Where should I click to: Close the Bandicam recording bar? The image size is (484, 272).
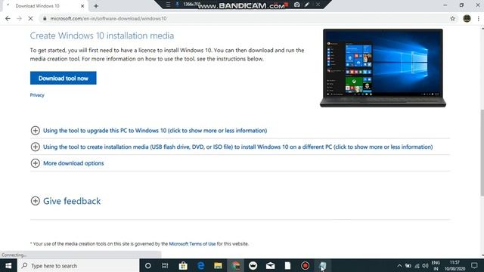tap(318, 5)
